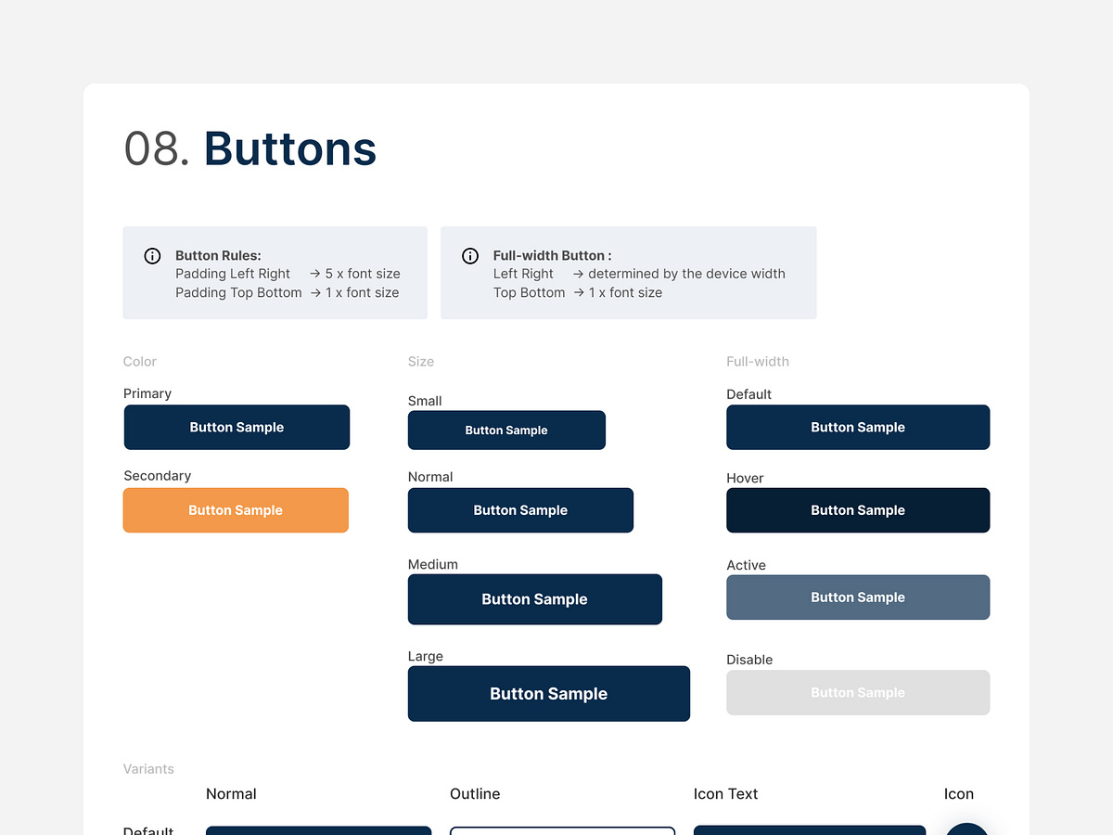Click the Full-width Button info icon
Image resolution: width=1113 pixels, height=835 pixels.
pos(470,256)
